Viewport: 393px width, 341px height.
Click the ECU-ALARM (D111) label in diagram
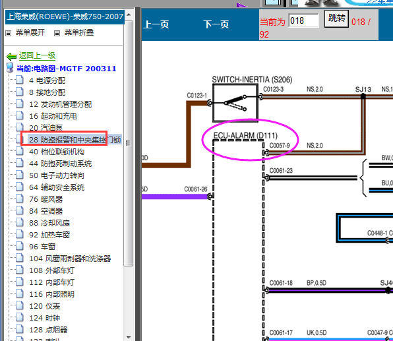(x=245, y=136)
